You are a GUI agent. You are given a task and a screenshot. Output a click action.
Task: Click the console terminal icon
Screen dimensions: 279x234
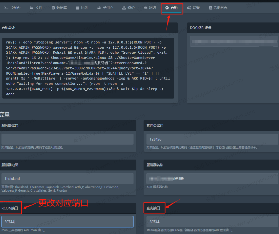pos(6,8)
